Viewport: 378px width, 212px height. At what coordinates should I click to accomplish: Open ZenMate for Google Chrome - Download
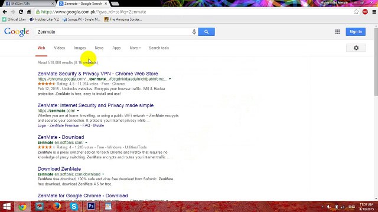pos(83,196)
